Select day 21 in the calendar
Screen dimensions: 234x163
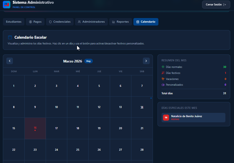pyautogui.click(x=142, y=128)
